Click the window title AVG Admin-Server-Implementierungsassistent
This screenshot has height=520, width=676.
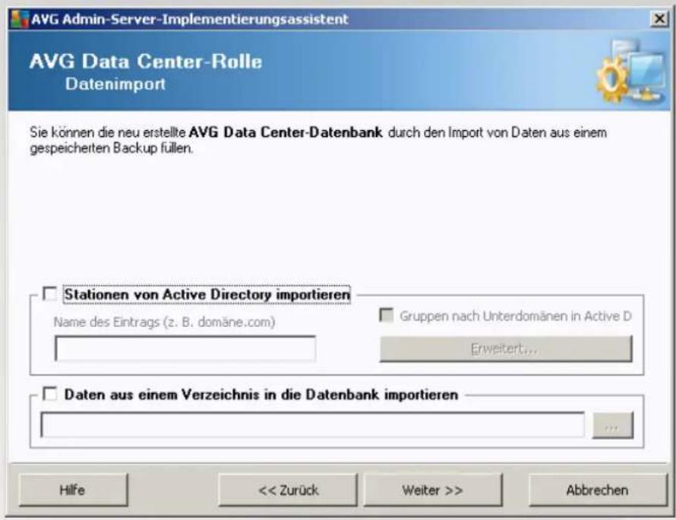(x=190, y=20)
